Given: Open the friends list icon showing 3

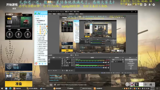Looking at the screenshot, I should tap(151, 84).
